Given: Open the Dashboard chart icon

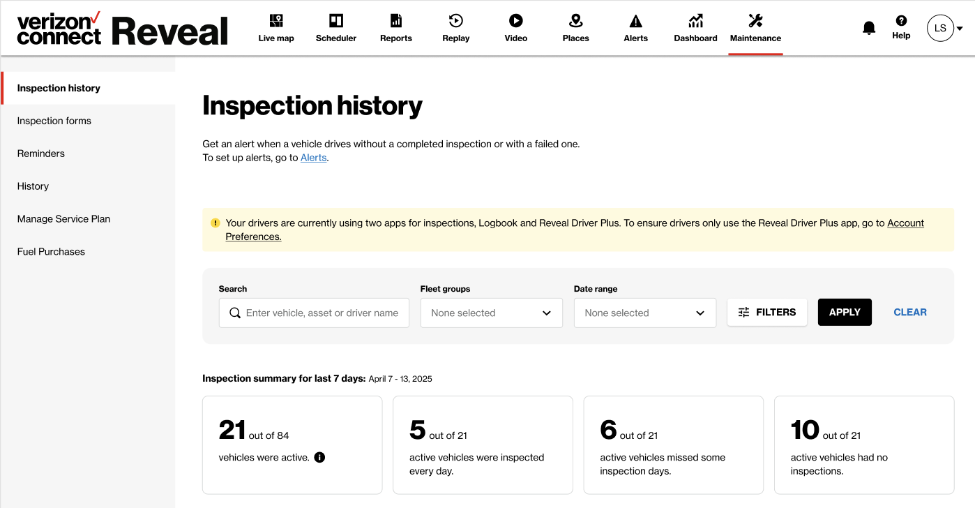Looking at the screenshot, I should coord(695,21).
